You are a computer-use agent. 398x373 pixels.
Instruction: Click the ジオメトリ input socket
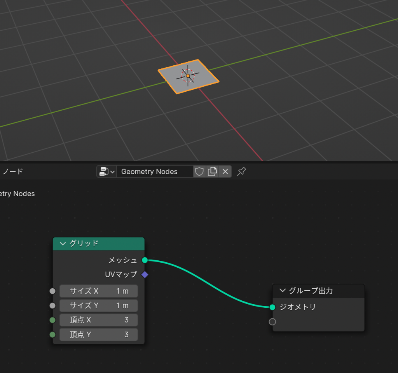272,307
